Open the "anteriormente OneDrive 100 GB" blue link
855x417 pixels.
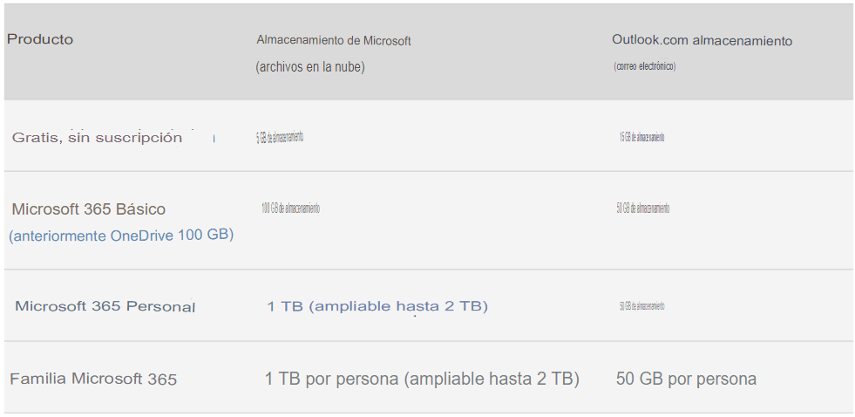pyautogui.click(x=121, y=236)
